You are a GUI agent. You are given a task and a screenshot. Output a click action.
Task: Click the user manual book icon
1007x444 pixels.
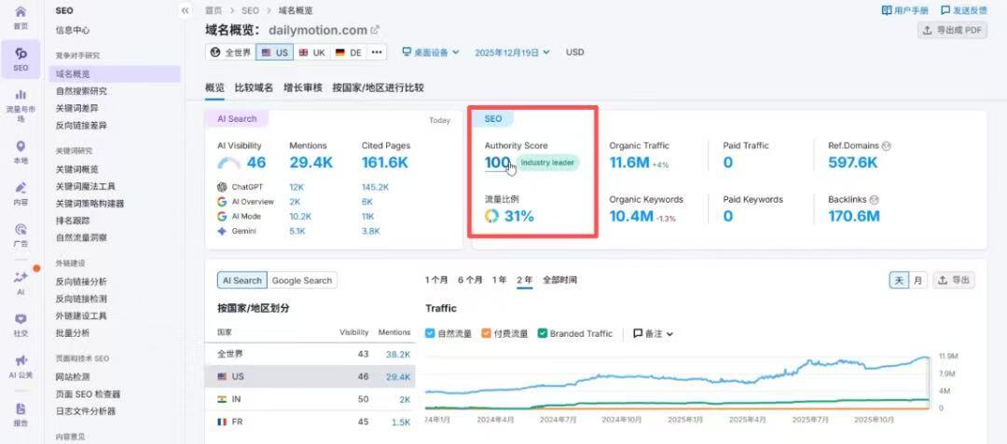[x=887, y=10]
